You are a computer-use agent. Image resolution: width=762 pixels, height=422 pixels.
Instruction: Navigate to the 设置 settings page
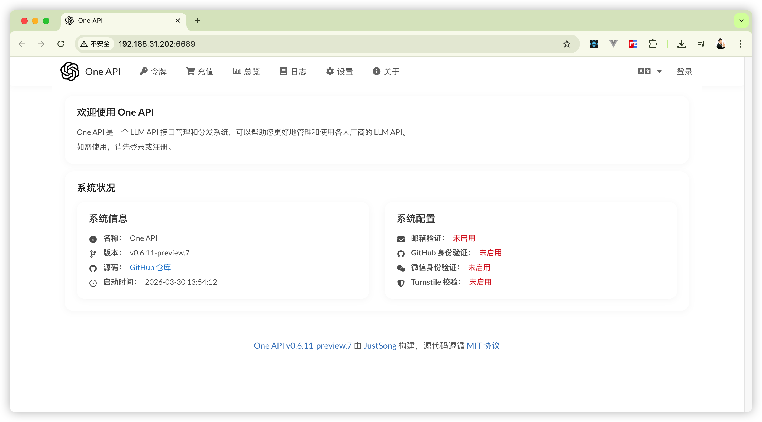pyautogui.click(x=340, y=71)
